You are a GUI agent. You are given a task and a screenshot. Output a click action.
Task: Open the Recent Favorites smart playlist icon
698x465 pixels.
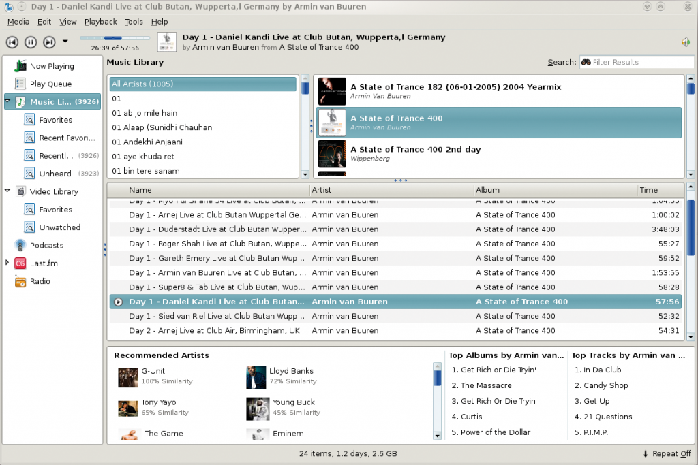tap(29, 138)
